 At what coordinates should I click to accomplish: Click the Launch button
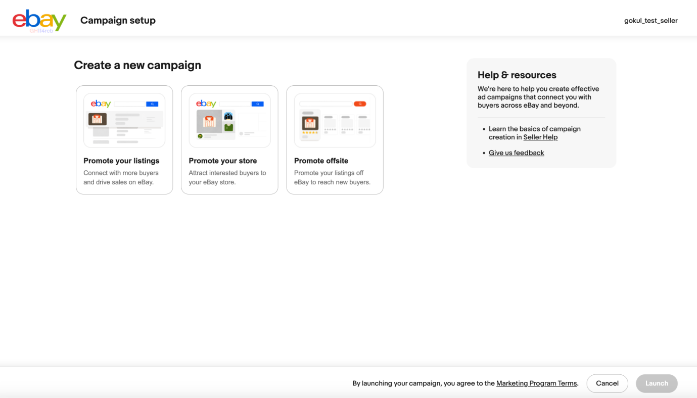click(657, 383)
